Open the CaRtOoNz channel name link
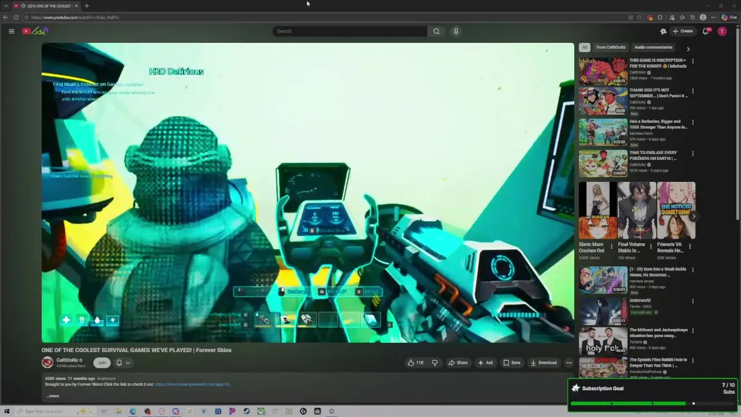Screen dimensions: 741x417 [x=67, y=360]
